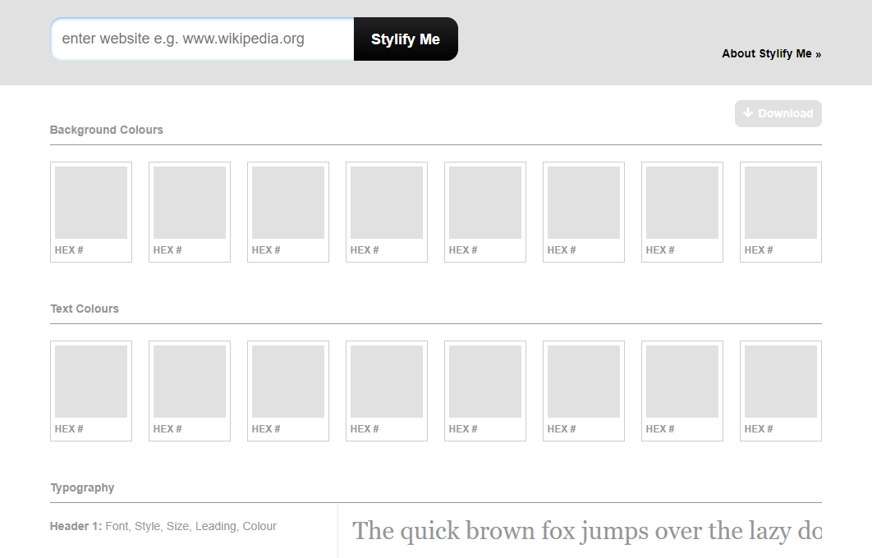Click the Header 1 typography label

76,527
